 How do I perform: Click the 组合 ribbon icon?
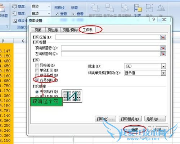point(149,8)
